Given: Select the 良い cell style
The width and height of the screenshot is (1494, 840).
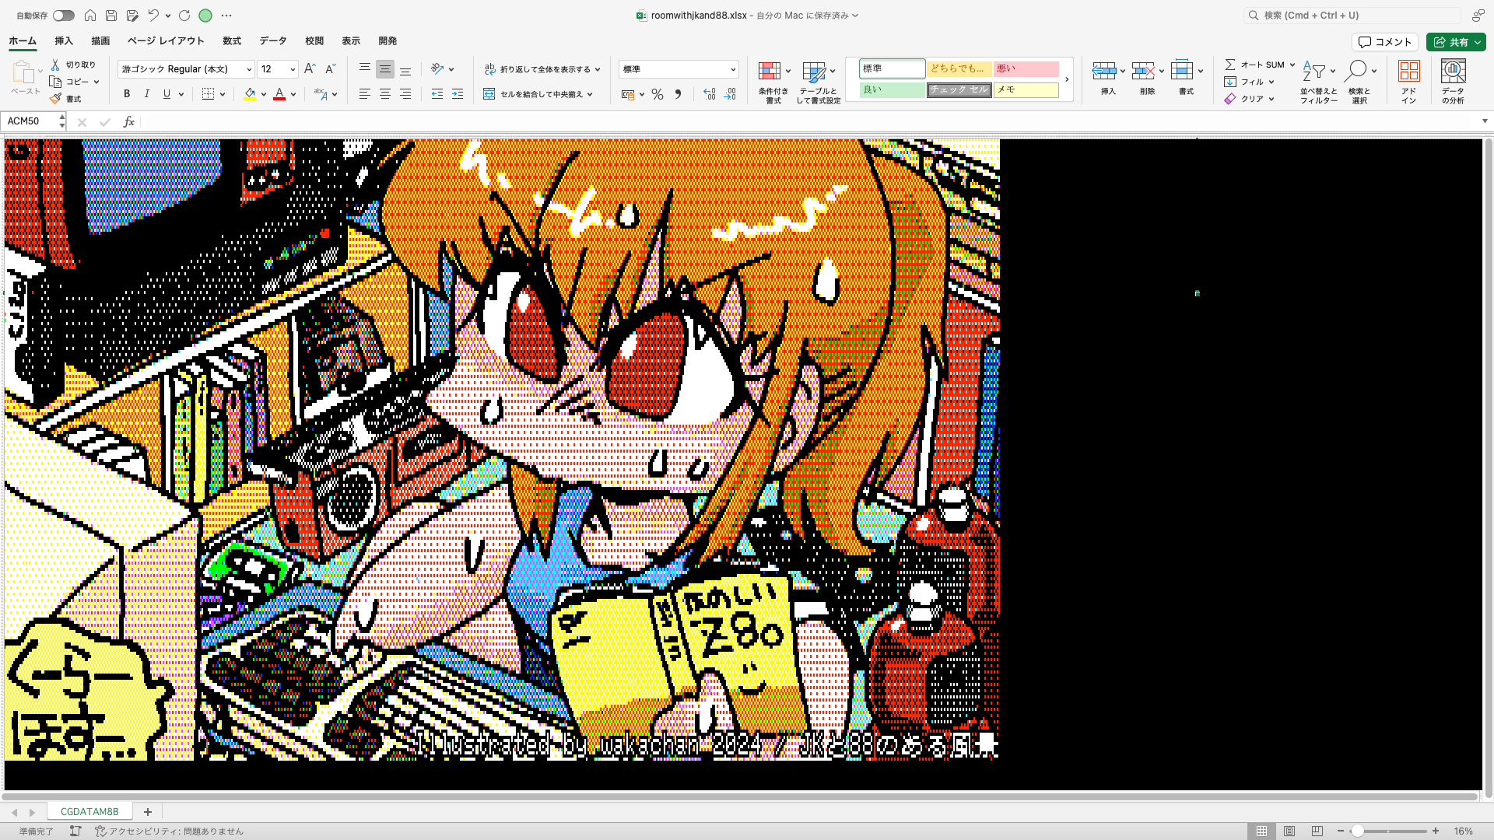Looking at the screenshot, I should [892, 89].
